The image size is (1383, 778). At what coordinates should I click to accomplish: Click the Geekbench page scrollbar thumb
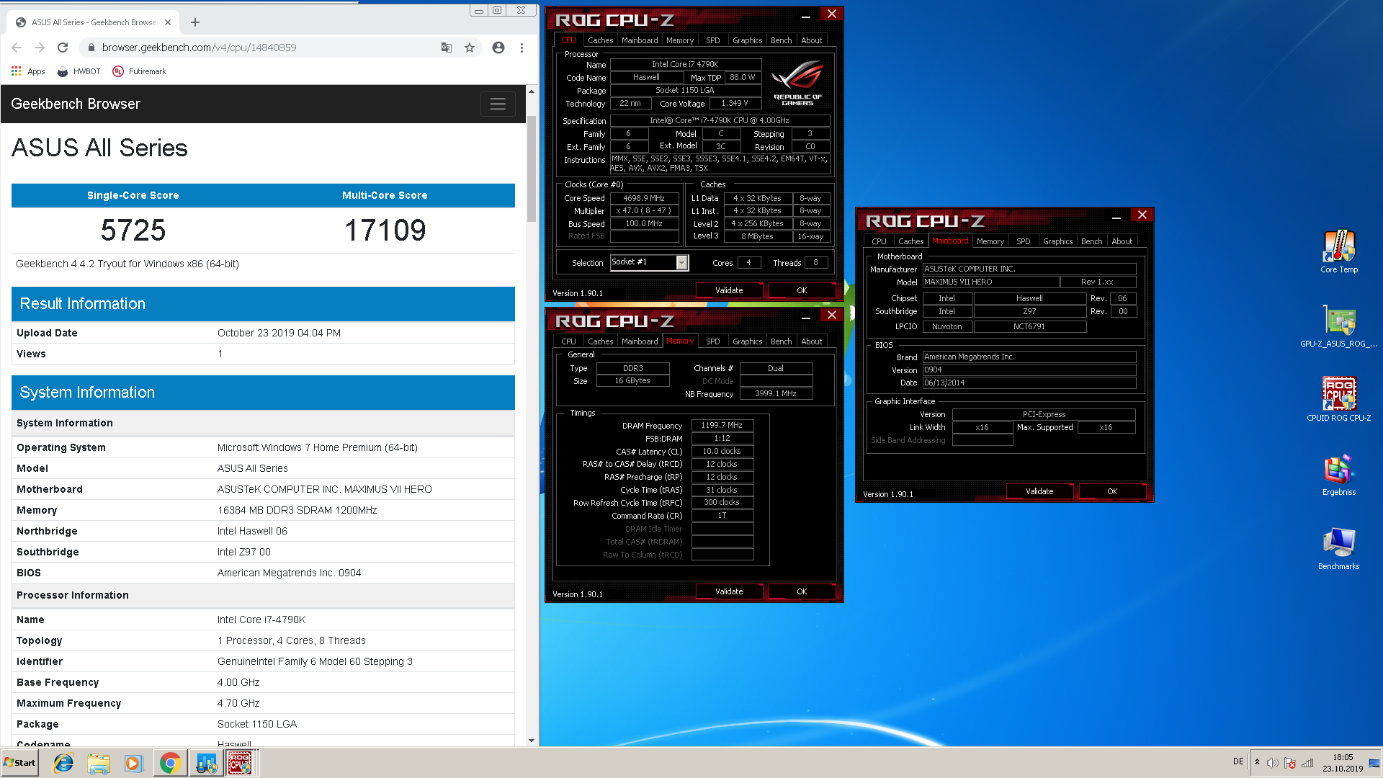(532, 169)
